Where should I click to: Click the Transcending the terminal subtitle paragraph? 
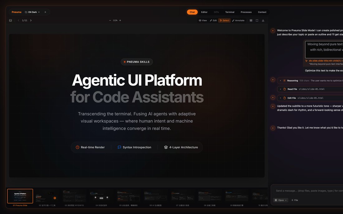(137, 121)
